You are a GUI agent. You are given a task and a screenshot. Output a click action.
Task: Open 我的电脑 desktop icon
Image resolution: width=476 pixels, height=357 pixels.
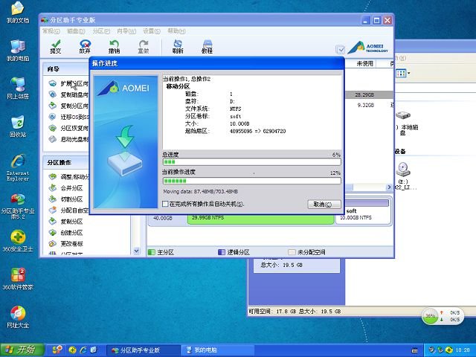point(18,50)
